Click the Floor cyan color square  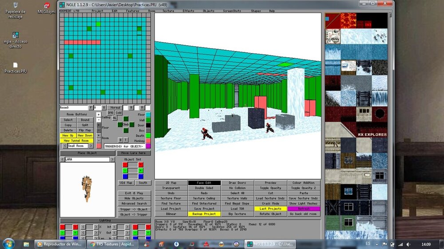click(x=148, y=115)
